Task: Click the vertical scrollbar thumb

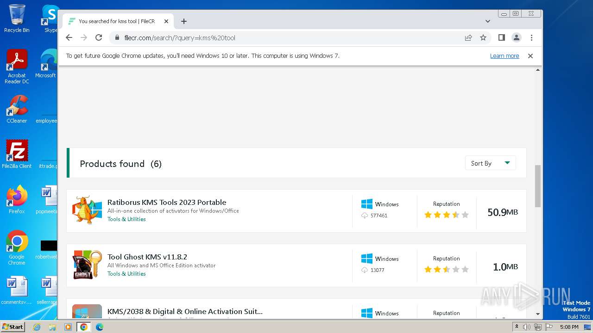Action: 538,186
